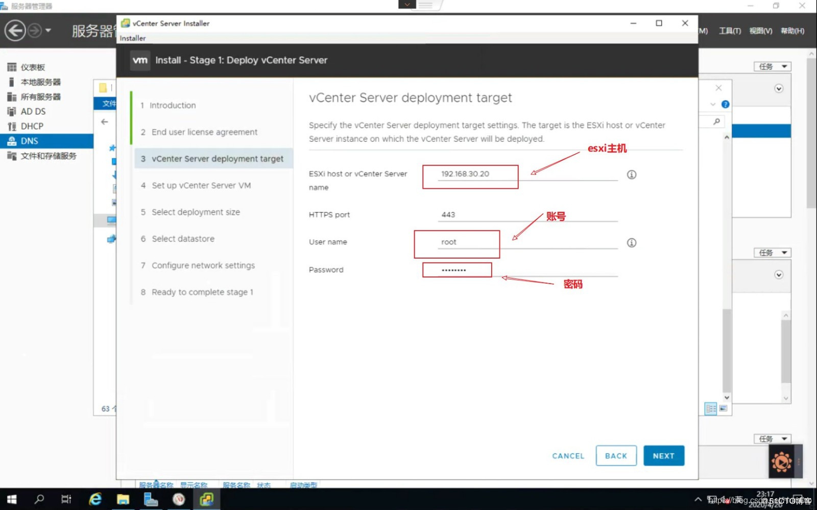The width and height of the screenshot is (817, 510).
Task: Open the Server Manager navigation history dropdown
Action: pyautogui.click(x=48, y=31)
